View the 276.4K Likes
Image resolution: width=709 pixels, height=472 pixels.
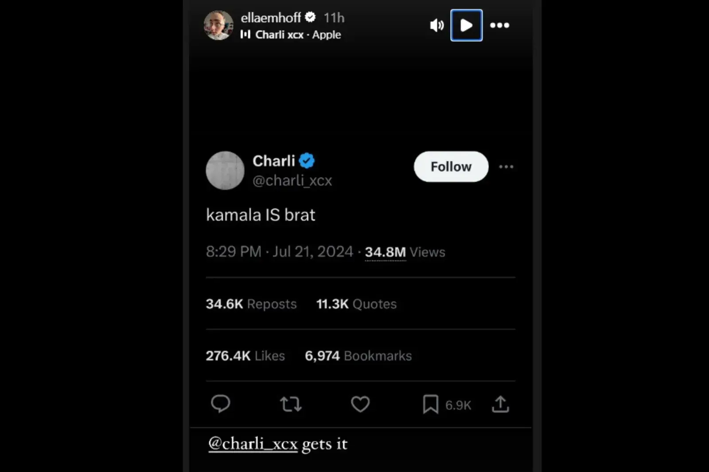tap(245, 356)
